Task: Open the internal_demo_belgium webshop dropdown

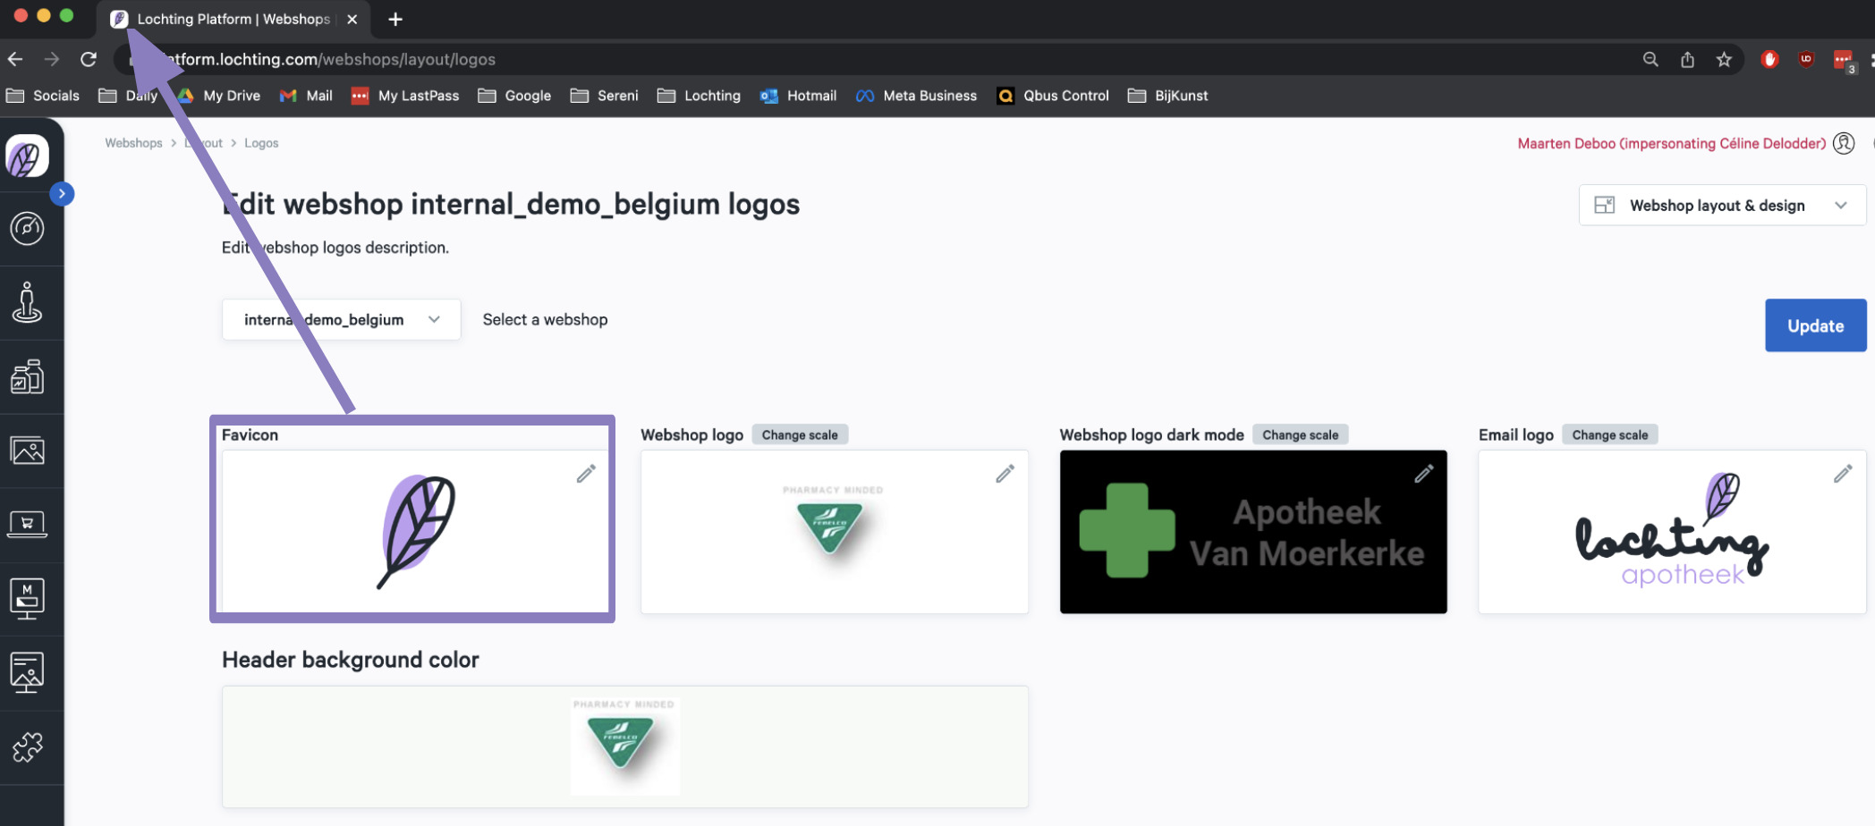Action: click(x=341, y=319)
